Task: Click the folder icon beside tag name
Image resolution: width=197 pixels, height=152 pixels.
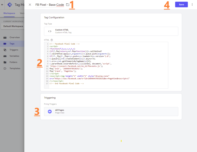Action: (x=68, y=5)
